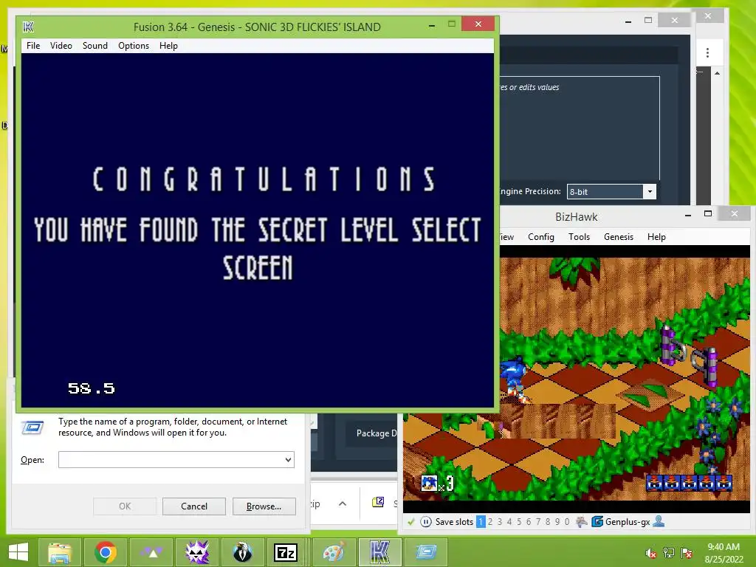Click the Sonic lives counter in BizHawk
The height and width of the screenshot is (567, 756).
click(x=437, y=483)
